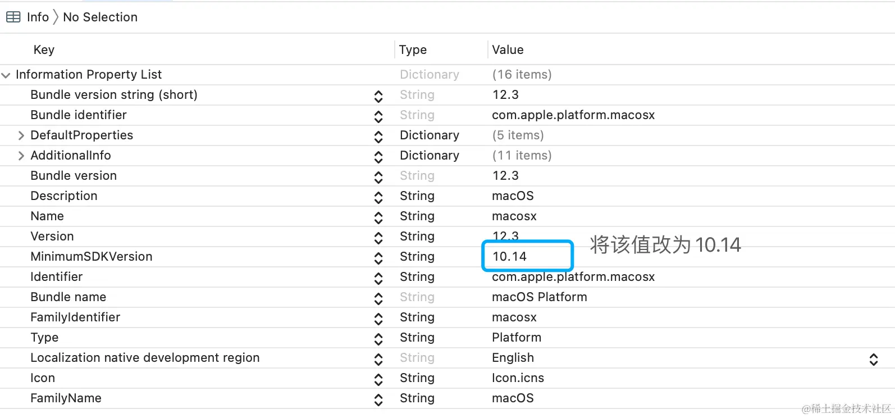Open key stepper for MinimumSDKVersion
The height and width of the screenshot is (418, 895).
click(378, 258)
